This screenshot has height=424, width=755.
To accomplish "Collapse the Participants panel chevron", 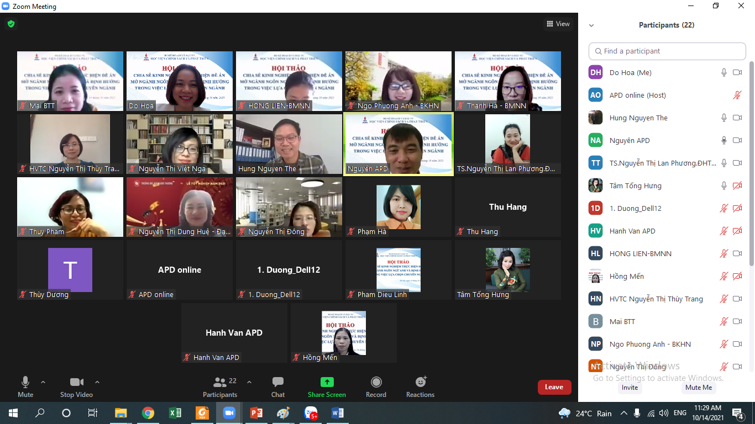I will point(591,25).
